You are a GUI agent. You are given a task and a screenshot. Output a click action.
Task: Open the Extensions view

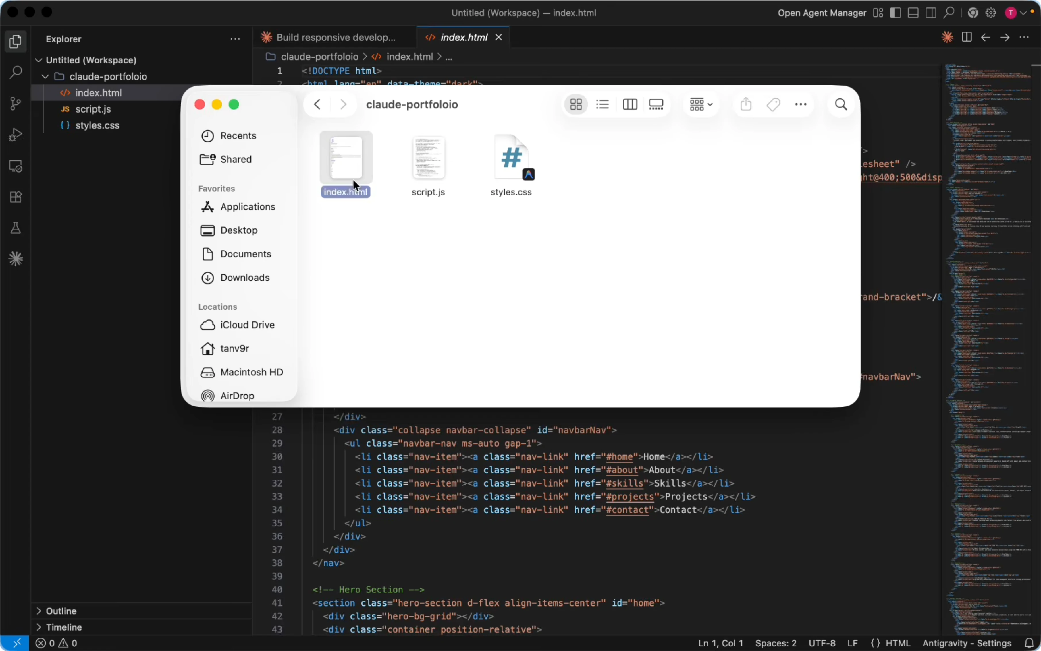(16, 197)
